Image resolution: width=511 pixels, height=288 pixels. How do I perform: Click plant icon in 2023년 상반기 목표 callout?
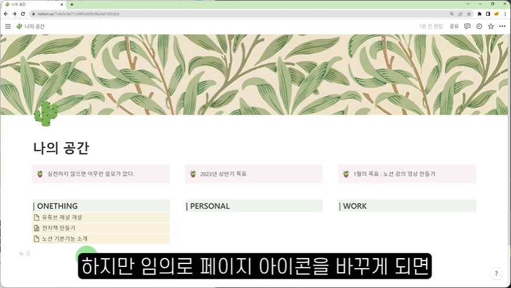(193, 174)
